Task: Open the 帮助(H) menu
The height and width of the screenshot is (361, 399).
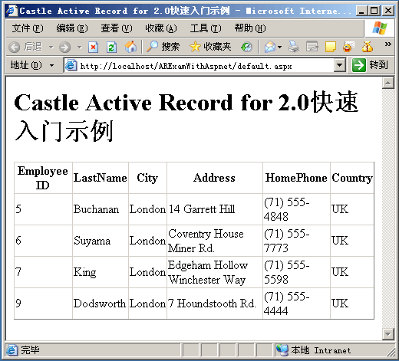Action: point(250,28)
